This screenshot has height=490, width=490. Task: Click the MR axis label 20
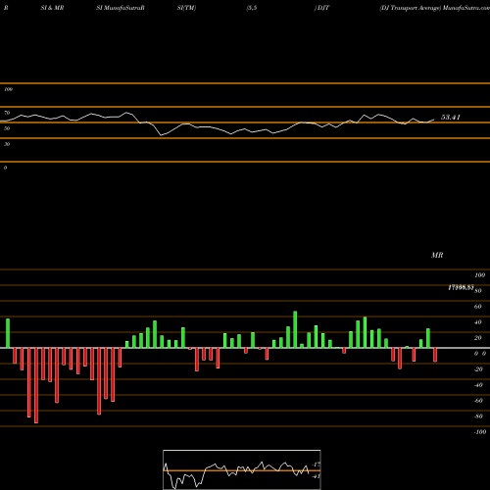(477, 338)
